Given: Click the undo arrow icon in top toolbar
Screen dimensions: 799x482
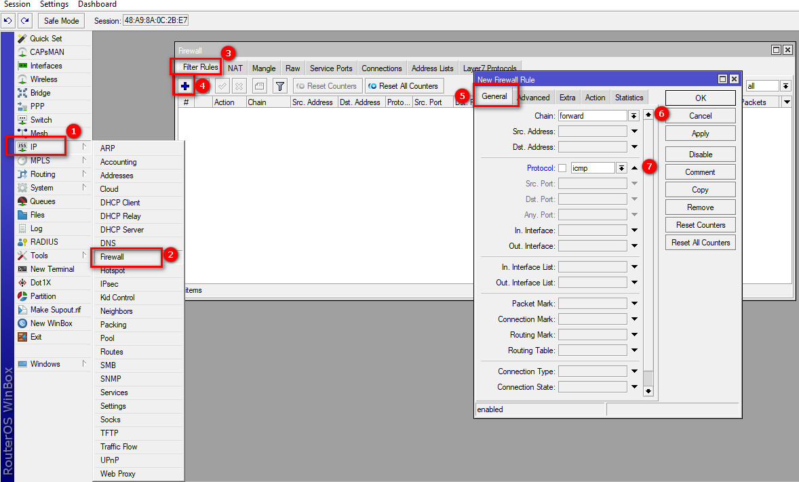Looking at the screenshot, I should 8,20.
